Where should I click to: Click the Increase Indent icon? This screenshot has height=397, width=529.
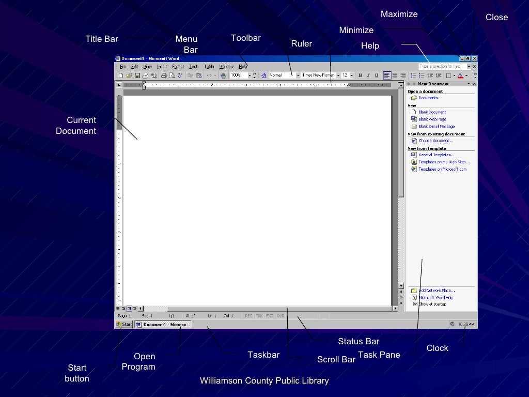pyautogui.click(x=439, y=75)
